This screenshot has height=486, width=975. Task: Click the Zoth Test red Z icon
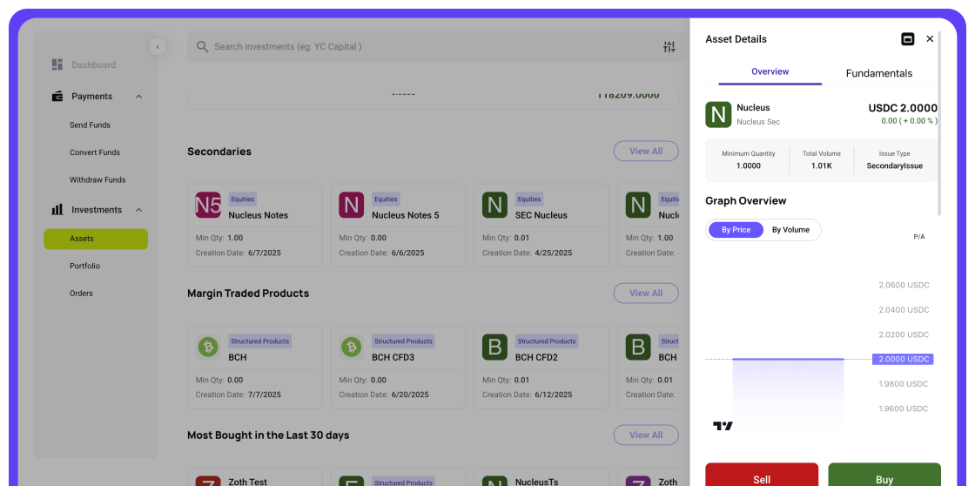pos(208,481)
